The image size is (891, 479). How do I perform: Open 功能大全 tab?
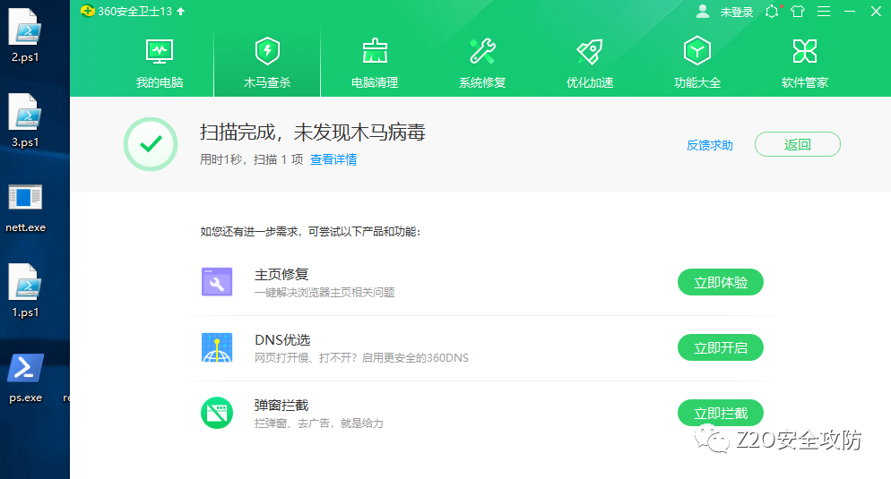[x=697, y=63]
